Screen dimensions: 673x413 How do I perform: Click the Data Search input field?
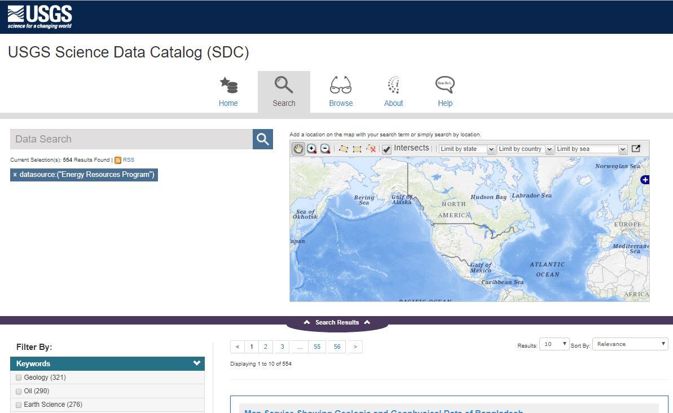pos(131,139)
